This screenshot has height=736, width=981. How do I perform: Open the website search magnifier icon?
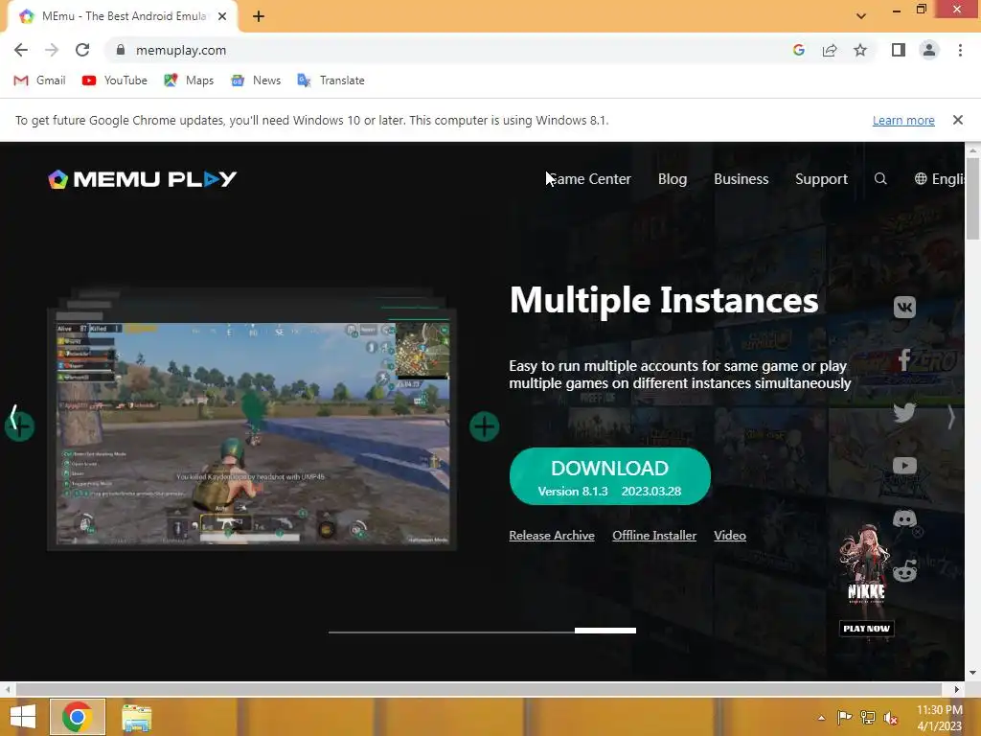pyautogui.click(x=880, y=179)
